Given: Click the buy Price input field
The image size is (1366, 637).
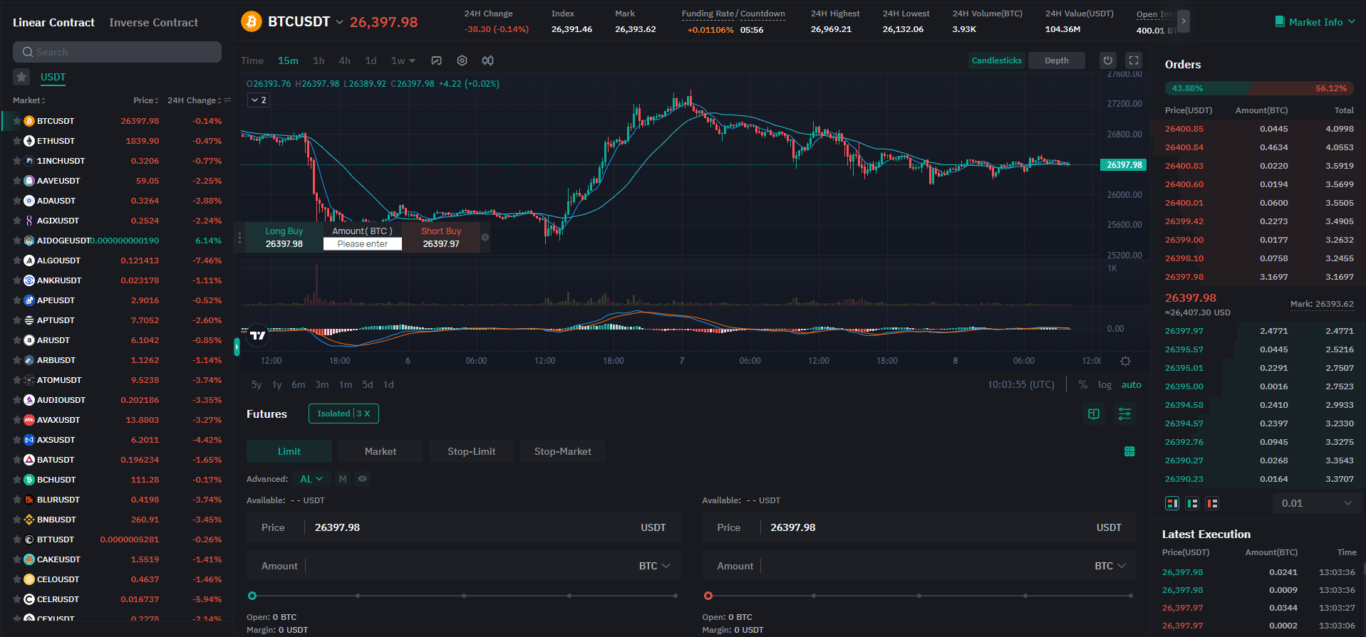Looking at the screenshot, I should click(x=464, y=527).
